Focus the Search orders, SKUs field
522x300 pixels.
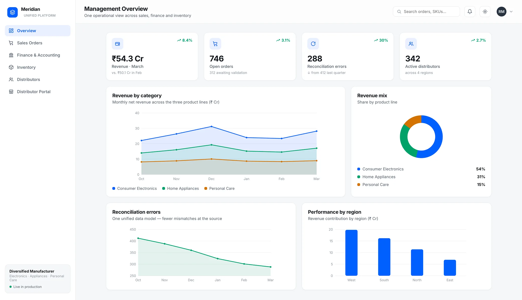coord(426,12)
